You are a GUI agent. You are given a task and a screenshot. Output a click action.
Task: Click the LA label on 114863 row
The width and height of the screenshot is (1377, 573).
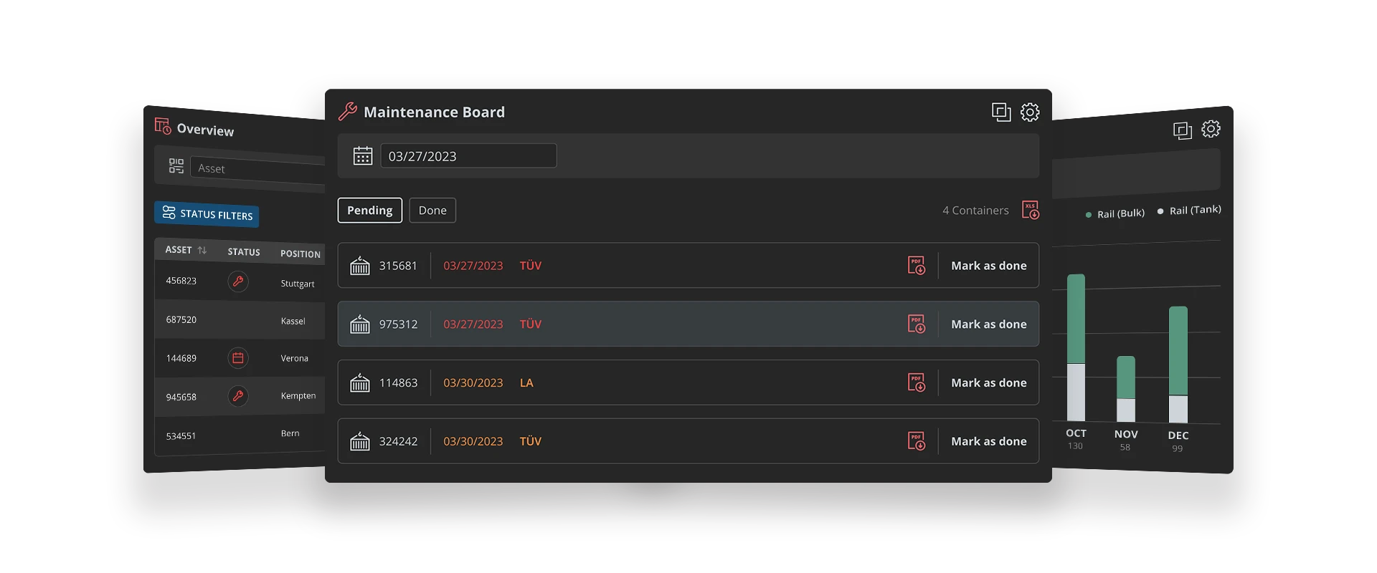(526, 383)
